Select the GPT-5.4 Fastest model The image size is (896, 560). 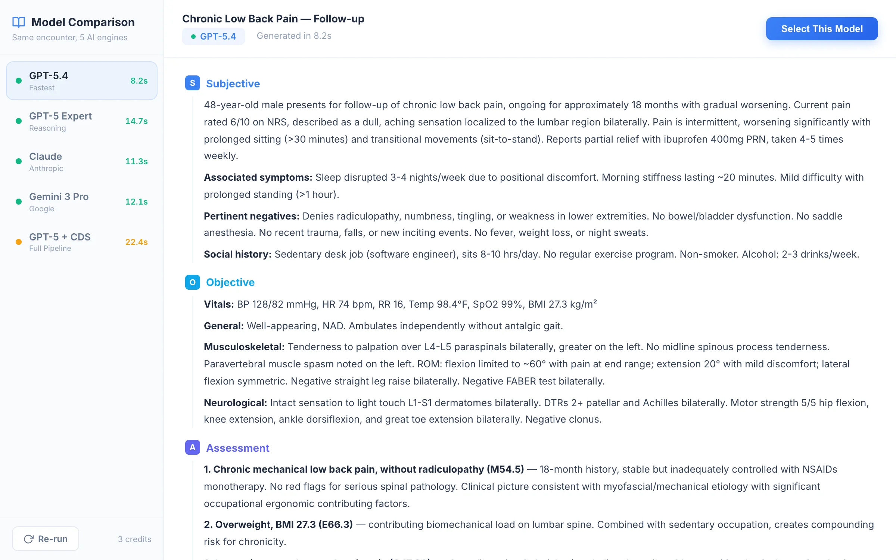coord(82,81)
